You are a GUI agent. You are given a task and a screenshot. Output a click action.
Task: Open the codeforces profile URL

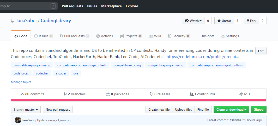(x=203, y=57)
